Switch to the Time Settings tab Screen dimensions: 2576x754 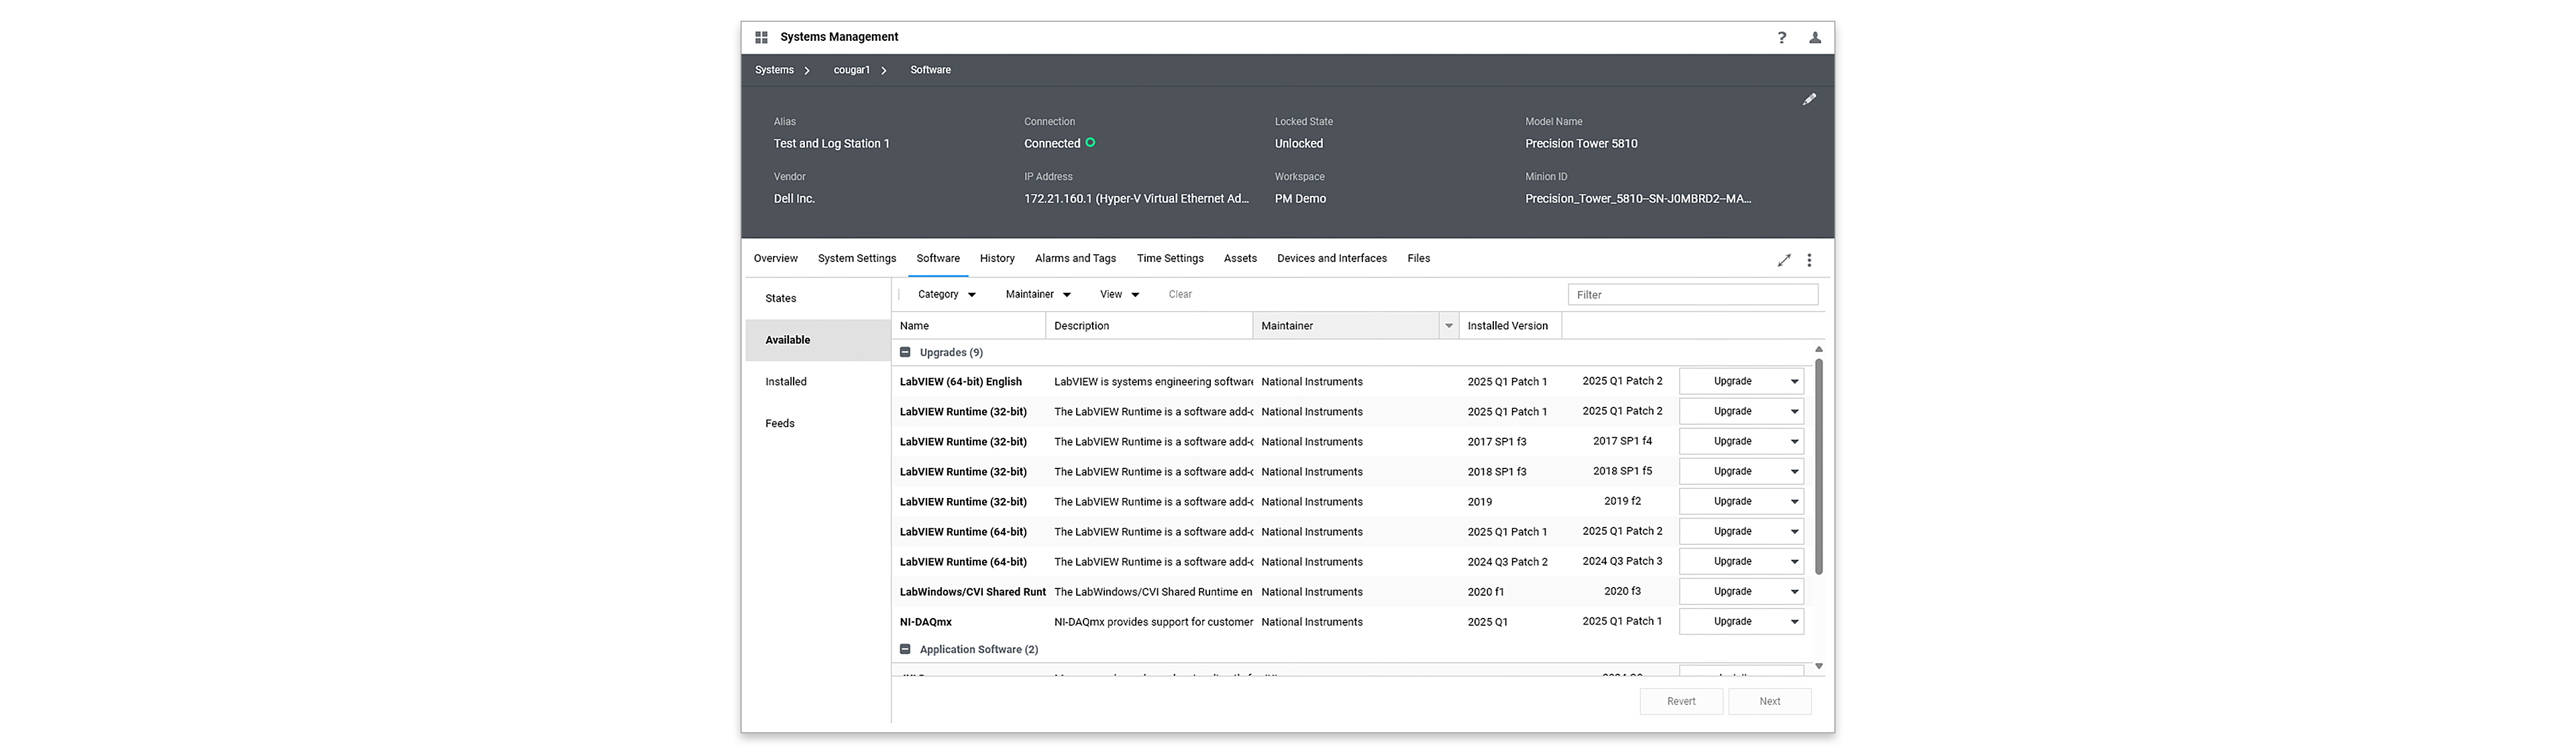tap(1170, 259)
